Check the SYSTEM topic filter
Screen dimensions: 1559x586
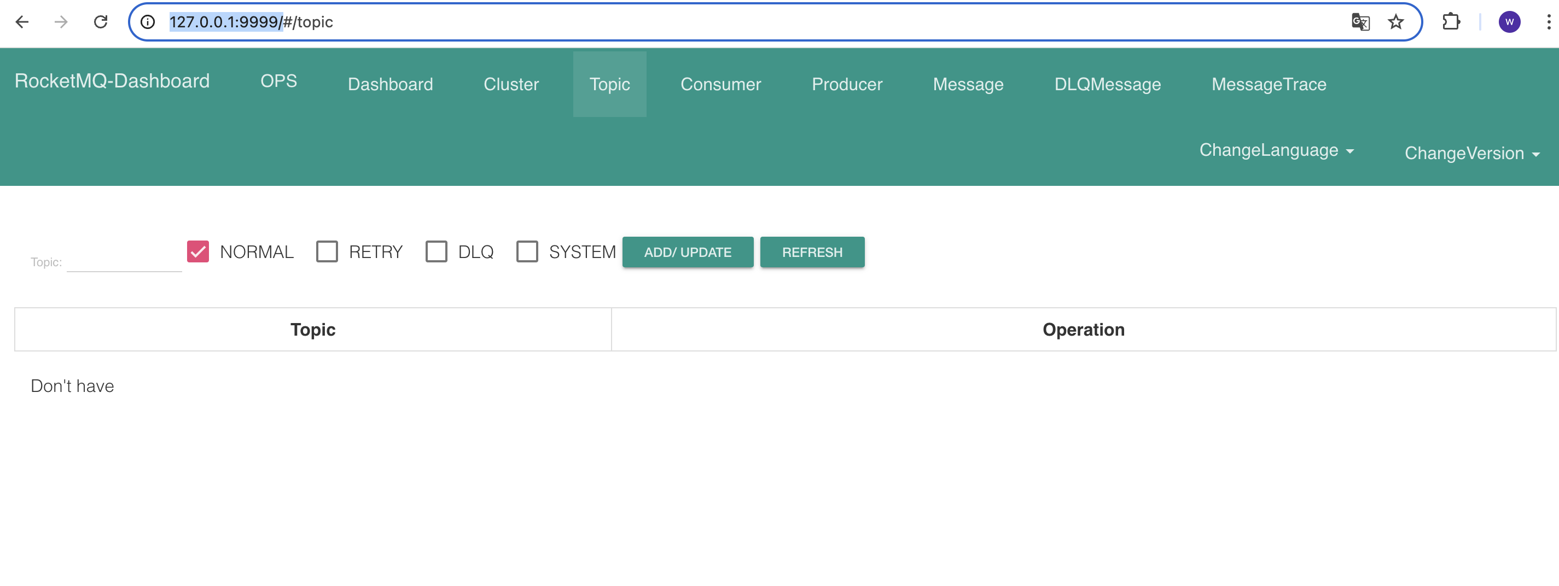527,251
